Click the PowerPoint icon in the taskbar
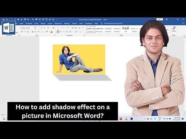 [121, 119]
